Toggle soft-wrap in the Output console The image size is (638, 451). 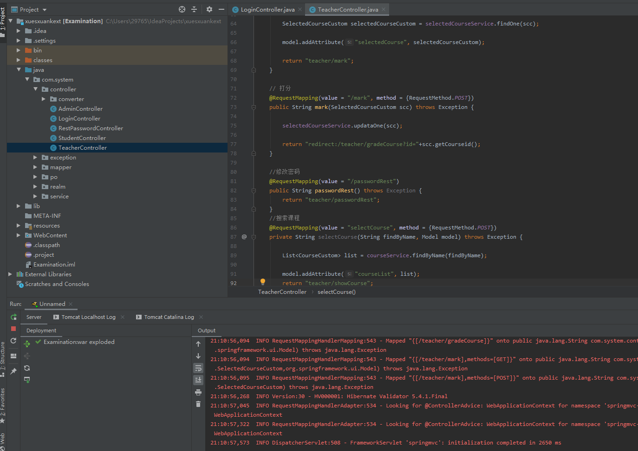(198, 368)
